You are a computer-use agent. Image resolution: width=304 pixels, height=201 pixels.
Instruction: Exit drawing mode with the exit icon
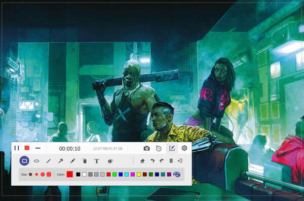tap(180, 160)
